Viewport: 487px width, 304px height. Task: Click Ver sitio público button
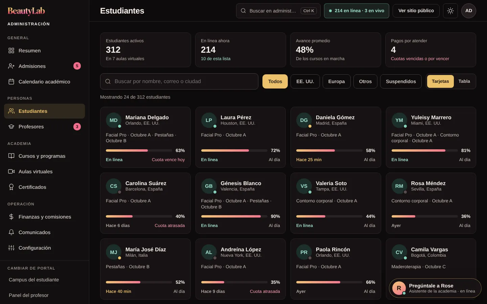[x=416, y=11]
